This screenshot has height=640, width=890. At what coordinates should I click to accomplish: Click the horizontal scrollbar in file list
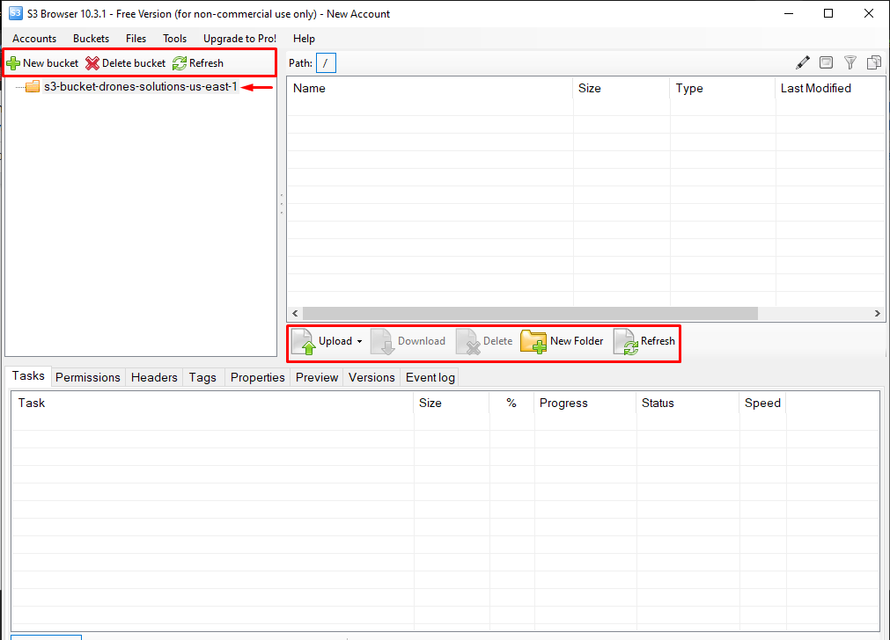click(x=530, y=313)
